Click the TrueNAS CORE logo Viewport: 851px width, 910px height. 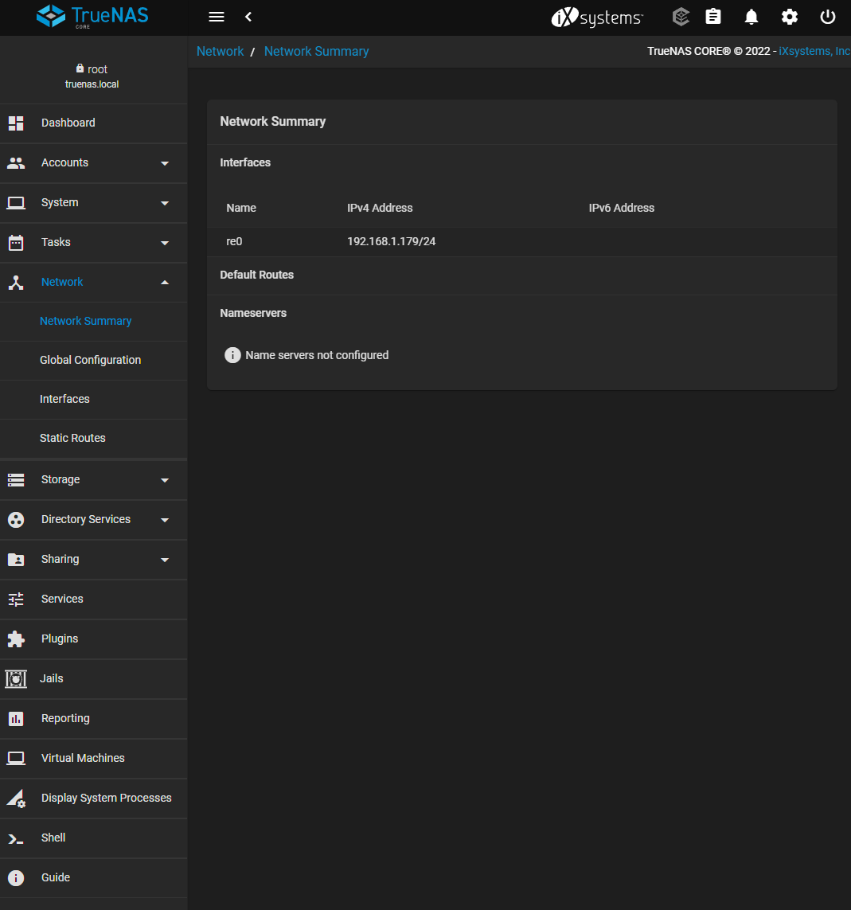point(92,16)
